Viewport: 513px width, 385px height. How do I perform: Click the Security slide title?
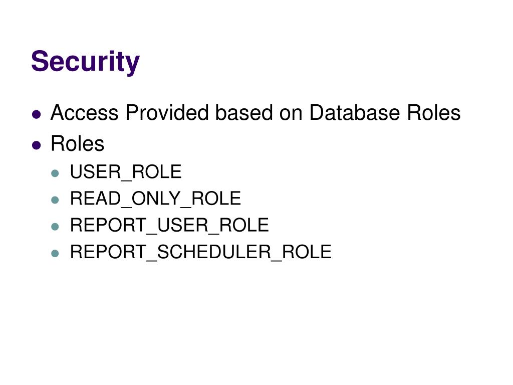85,62
